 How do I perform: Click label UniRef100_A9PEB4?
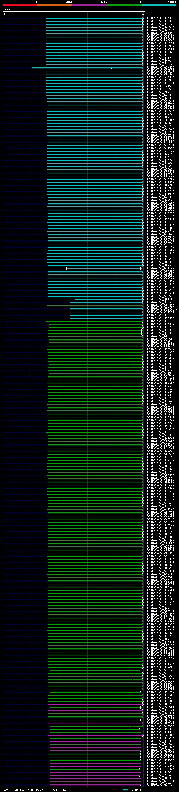161,43
